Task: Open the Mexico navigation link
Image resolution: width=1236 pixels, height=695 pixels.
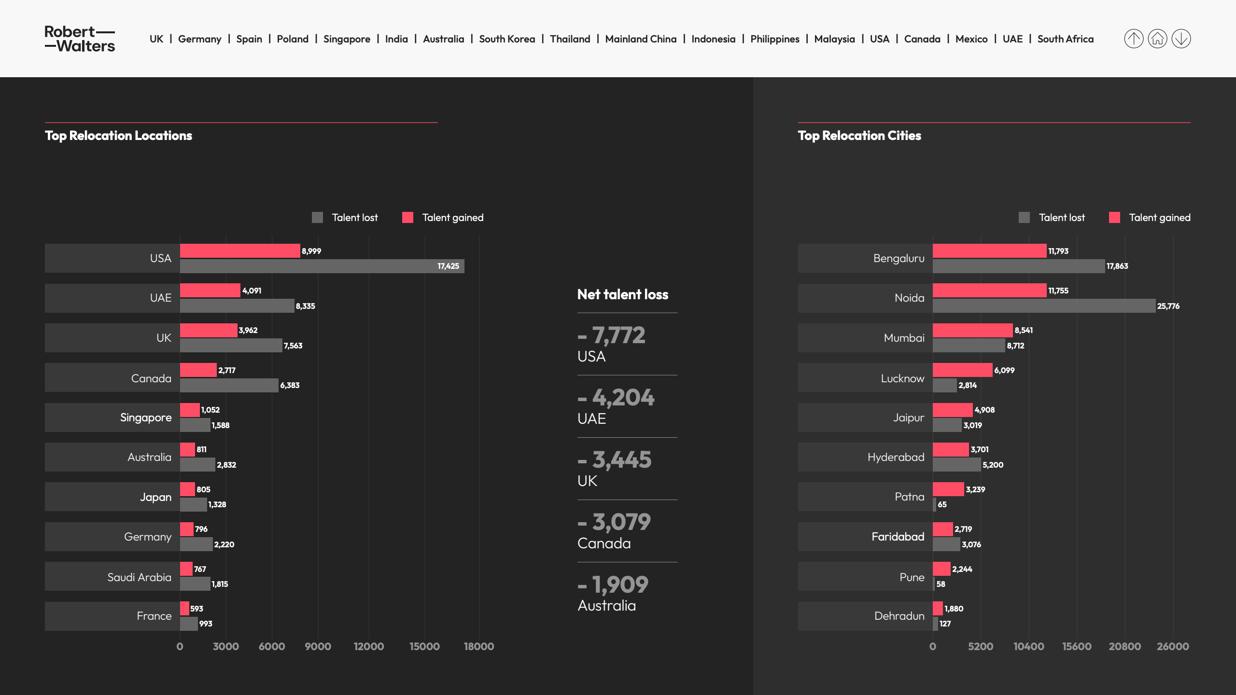Action: point(971,39)
